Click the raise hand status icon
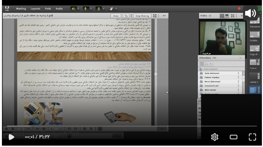 pyautogui.click(x=111, y=8)
